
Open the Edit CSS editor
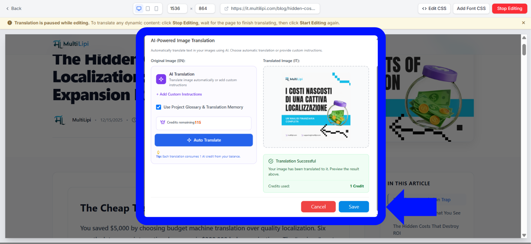434,9
